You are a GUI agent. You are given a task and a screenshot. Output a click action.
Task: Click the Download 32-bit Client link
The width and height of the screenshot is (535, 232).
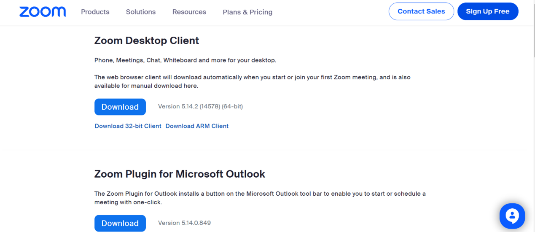pos(128,126)
